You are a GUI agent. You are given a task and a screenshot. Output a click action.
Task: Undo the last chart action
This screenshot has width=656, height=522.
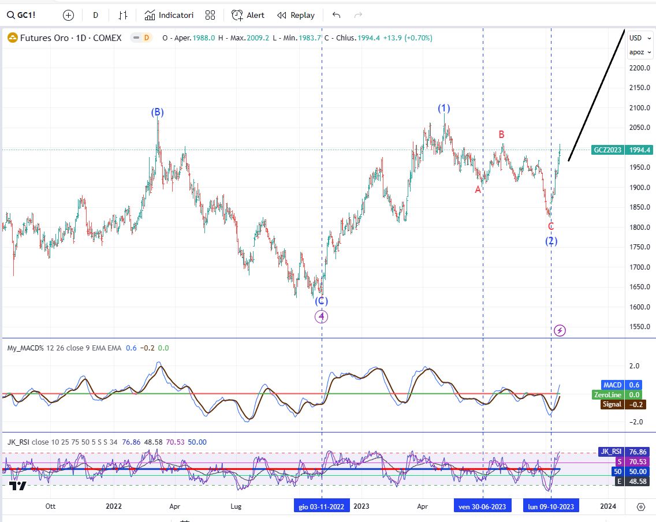(337, 15)
